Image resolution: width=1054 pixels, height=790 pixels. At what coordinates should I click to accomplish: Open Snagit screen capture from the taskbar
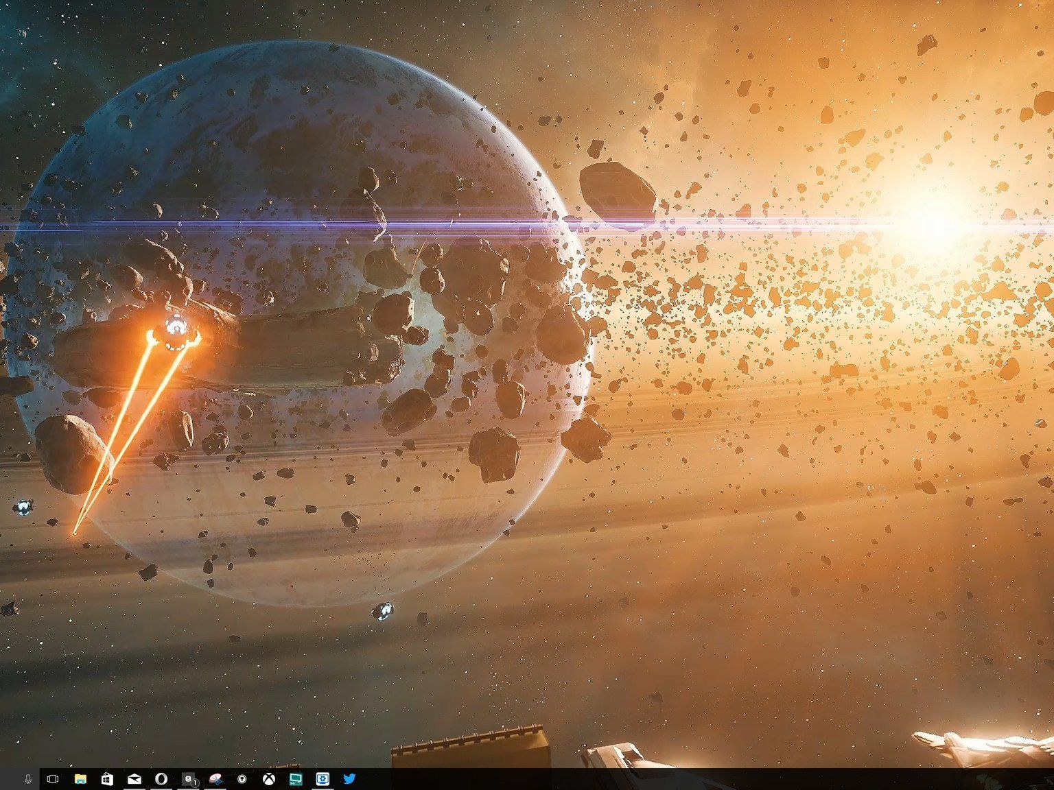[x=215, y=779]
